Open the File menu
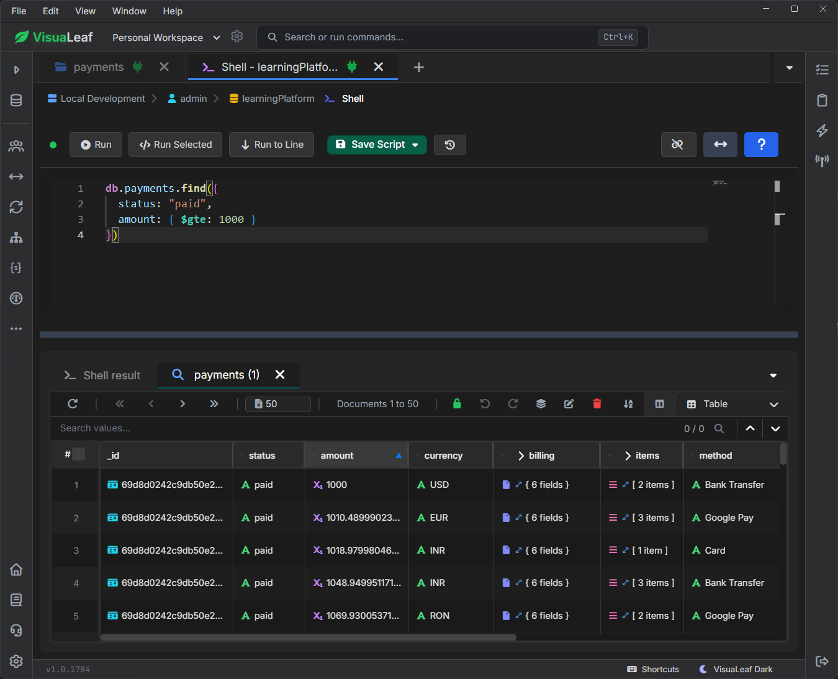 point(19,11)
